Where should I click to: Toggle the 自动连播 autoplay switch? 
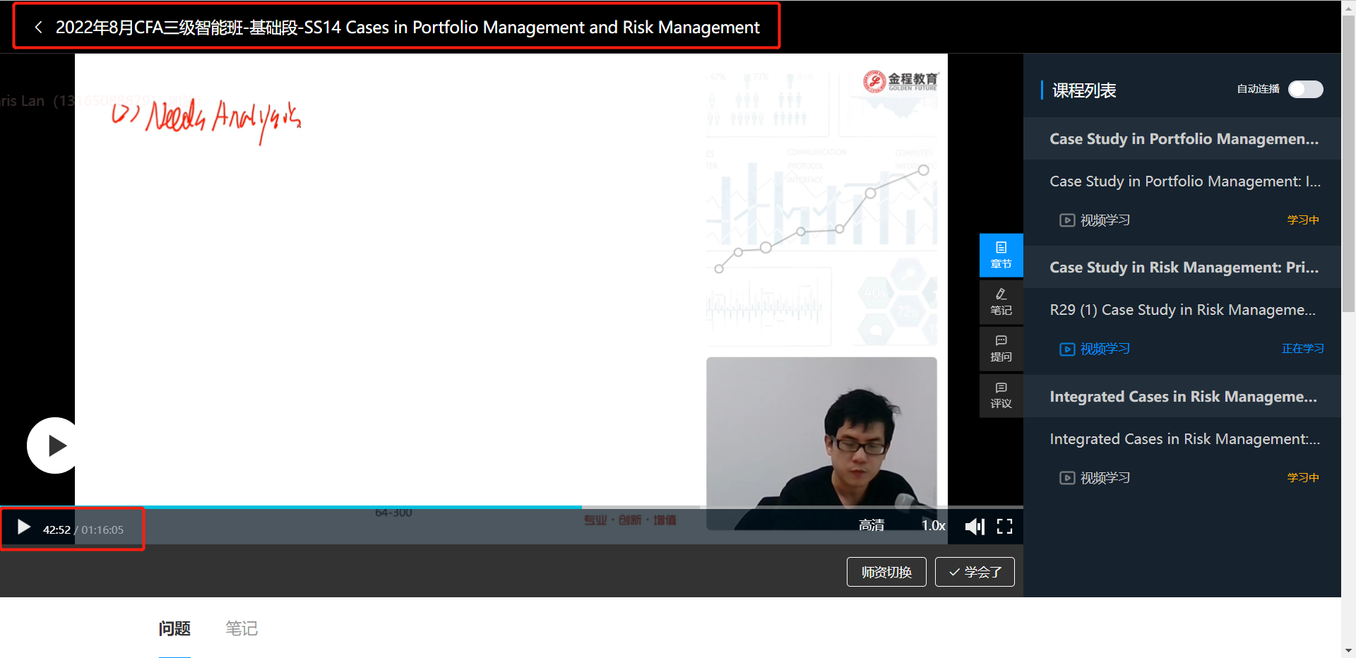tap(1305, 89)
